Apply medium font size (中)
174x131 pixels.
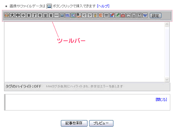coord(18,15)
